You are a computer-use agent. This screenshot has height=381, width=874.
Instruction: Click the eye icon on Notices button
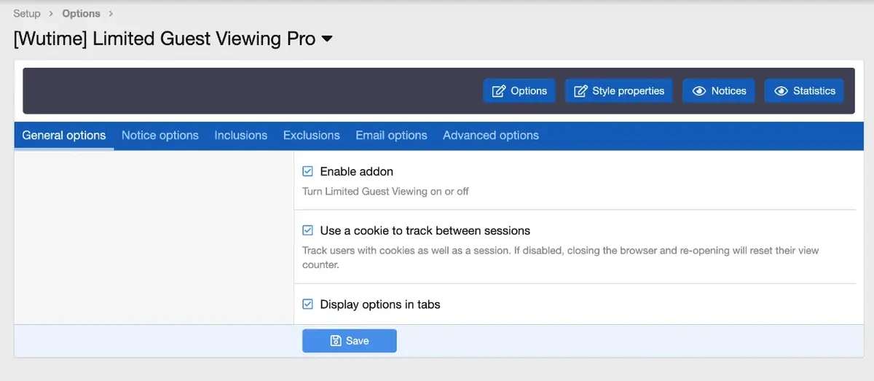click(699, 91)
